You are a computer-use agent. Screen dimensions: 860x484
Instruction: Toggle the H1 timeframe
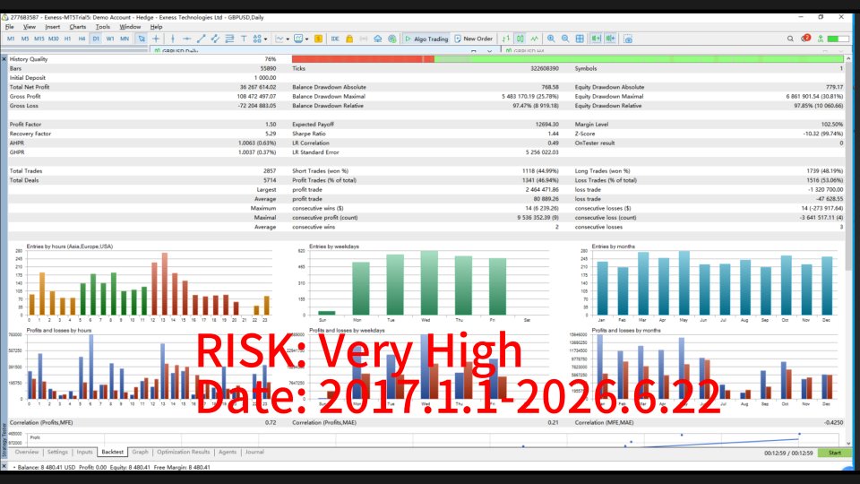click(x=67, y=39)
